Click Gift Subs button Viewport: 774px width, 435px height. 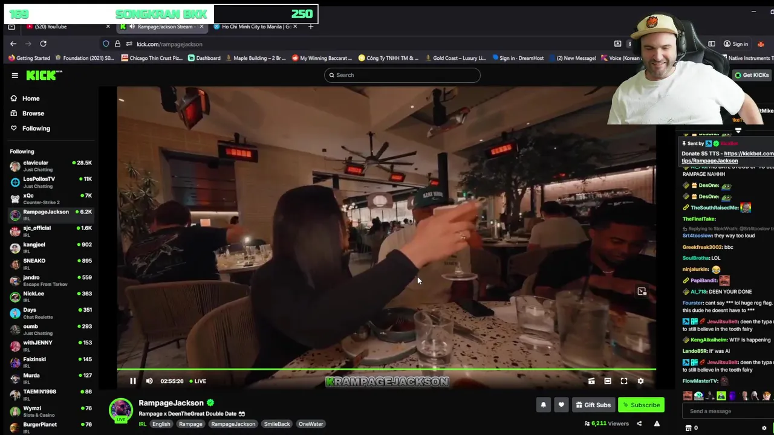(x=593, y=405)
